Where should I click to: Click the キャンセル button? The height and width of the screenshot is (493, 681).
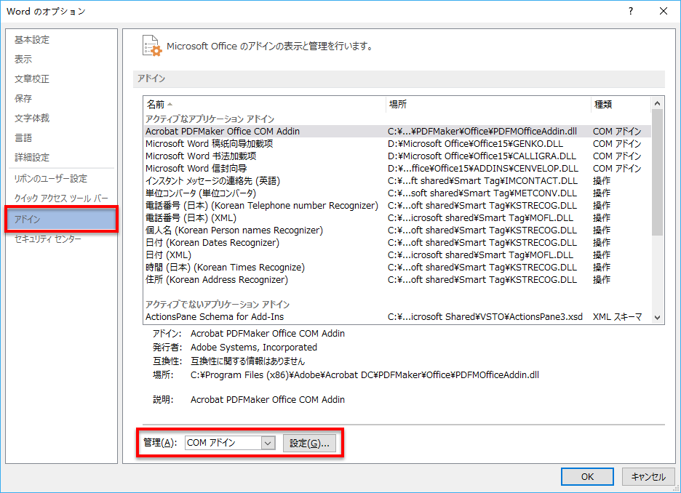tap(648, 476)
